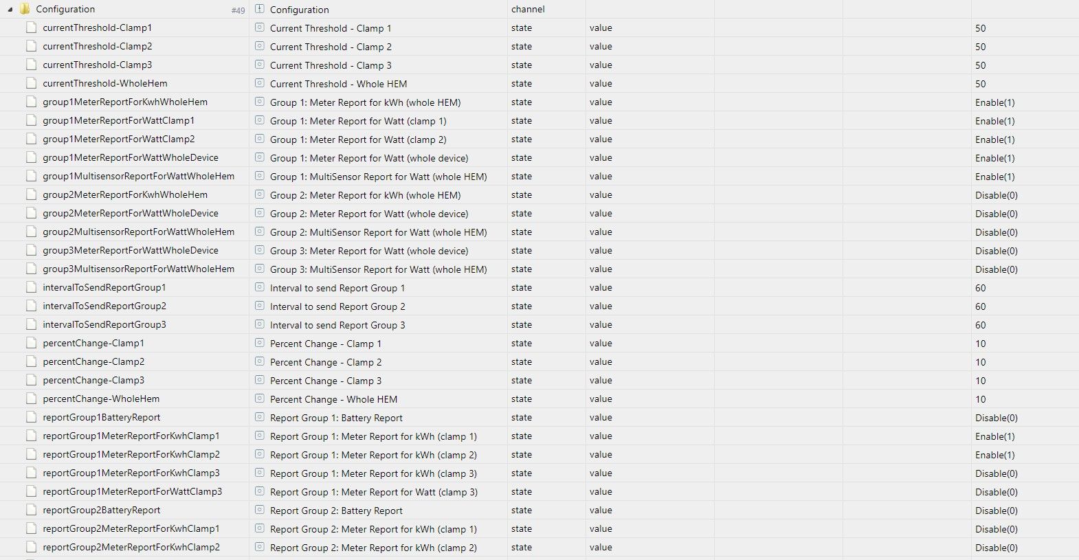The height and width of the screenshot is (560, 1079).
Task: Select group3MultisensorReportForWattWholeHem tree item
Action: 139,269
